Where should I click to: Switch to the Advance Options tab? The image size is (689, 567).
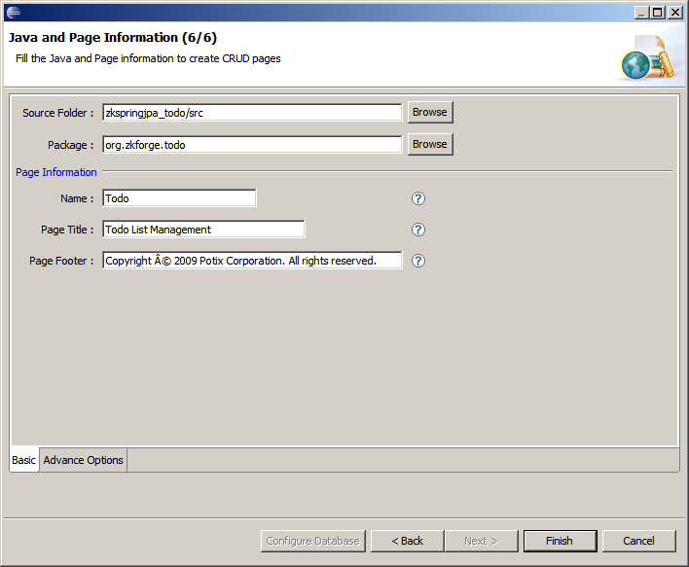tap(84, 460)
